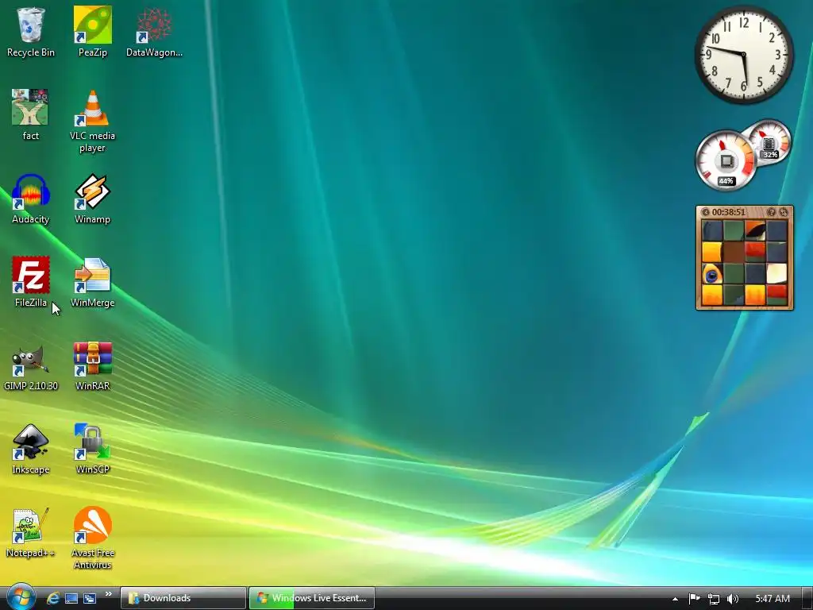Click the toucan eye puzzle tile
The image size is (813, 610).
(x=712, y=274)
